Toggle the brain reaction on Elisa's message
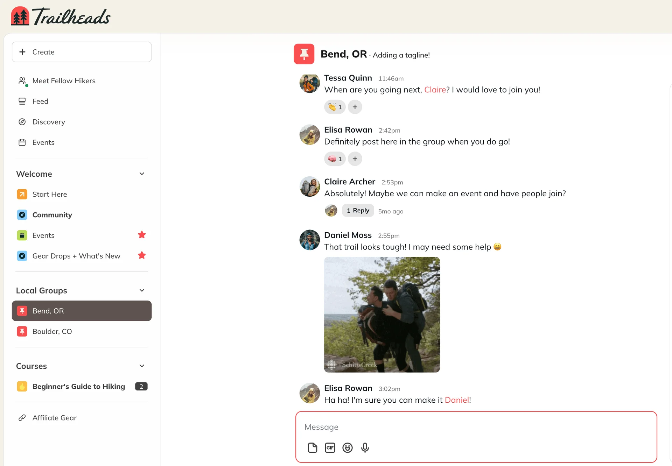The height and width of the screenshot is (466, 672). click(335, 159)
